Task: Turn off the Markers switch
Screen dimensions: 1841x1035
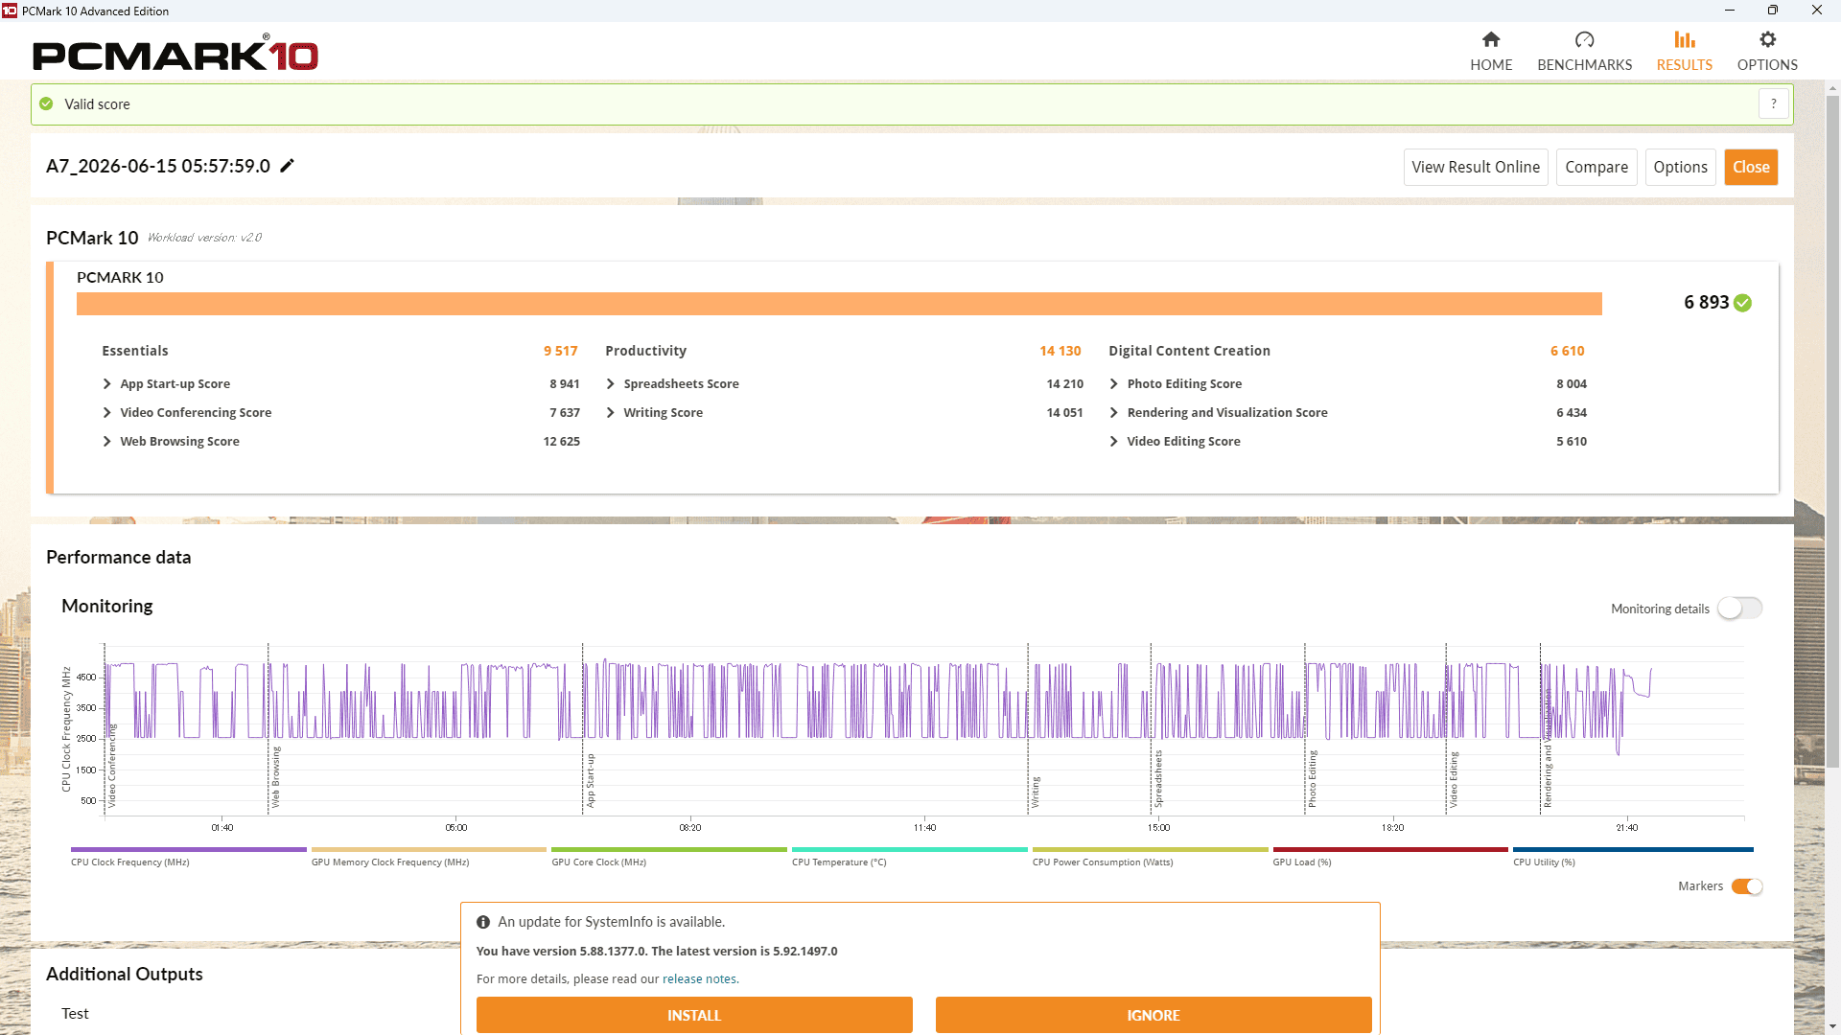Action: (1746, 886)
